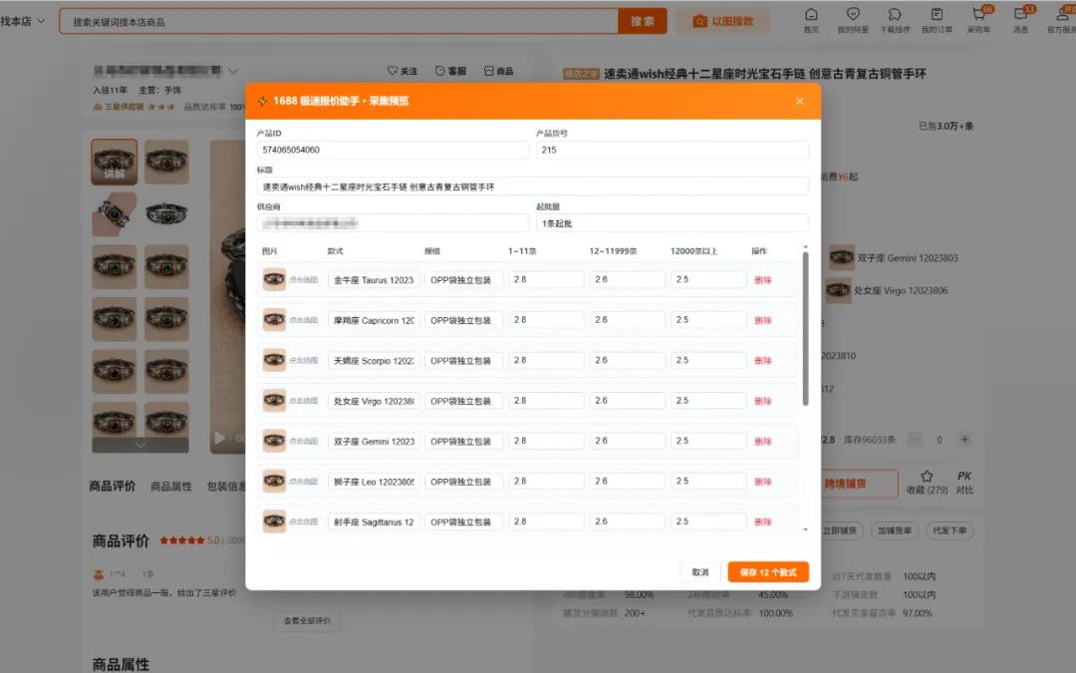1076x673 pixels.
Task: Click the 以图搜款 camera button
Action: coord(723,21)
